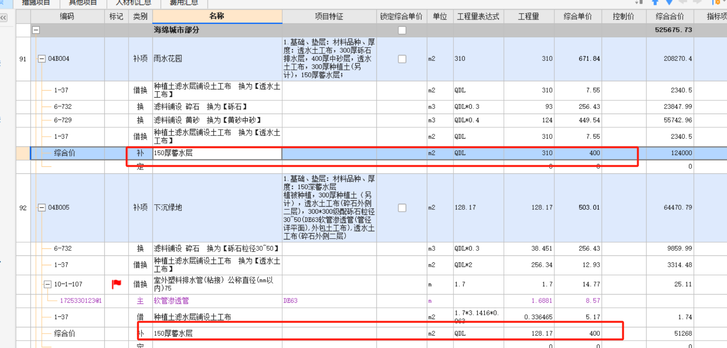Click the QDL*0.4 quantity expression
The width and height of the screenshot is (727, 348).
(x=467, y=120)
